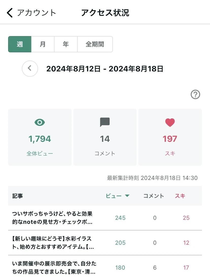
Task: Tap the red heart スキ icon
Action: 170,122
